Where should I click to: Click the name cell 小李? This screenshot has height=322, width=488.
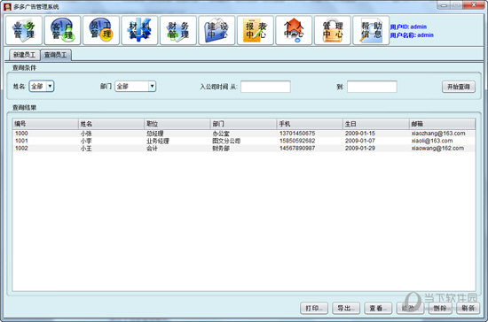click(86, 141)
